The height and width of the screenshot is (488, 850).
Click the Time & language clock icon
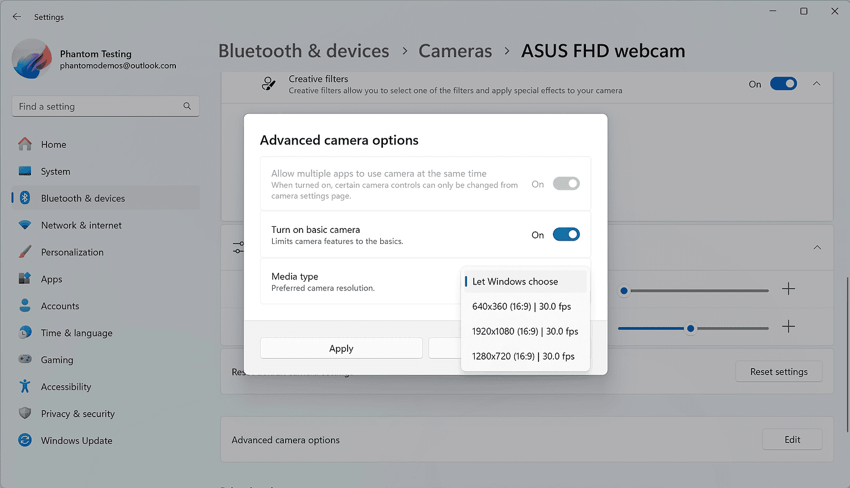click(25, 333)
